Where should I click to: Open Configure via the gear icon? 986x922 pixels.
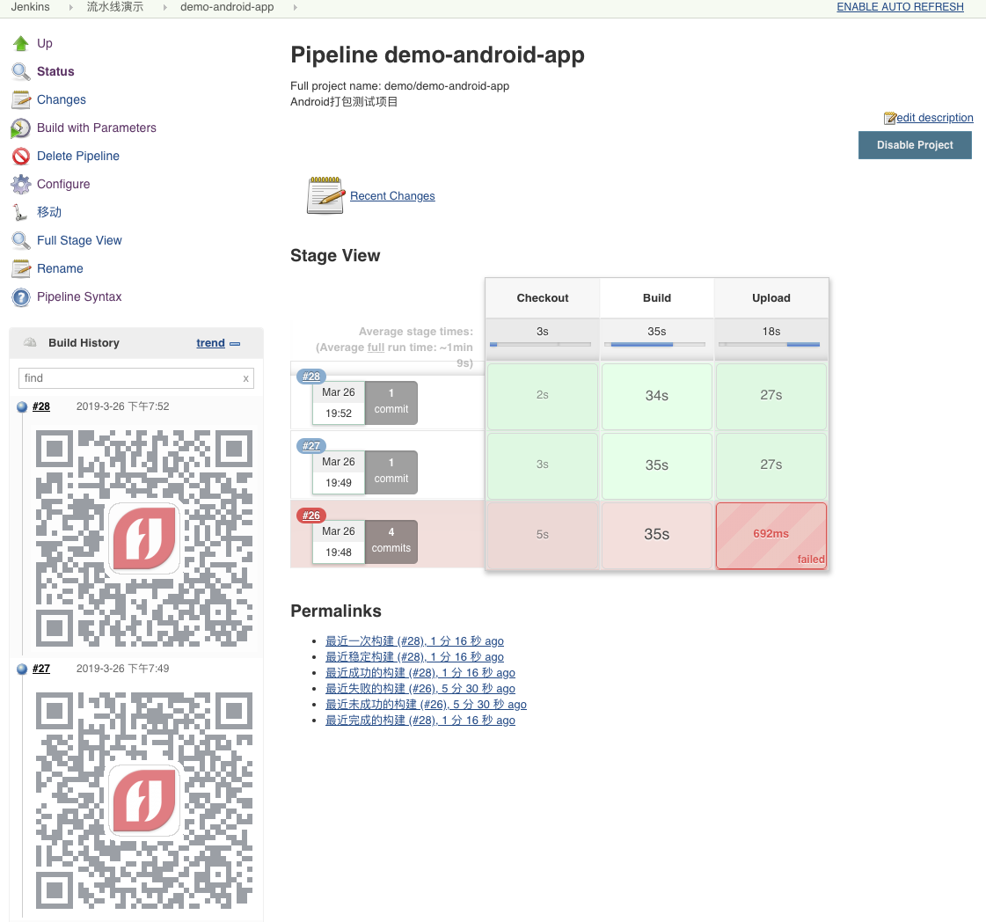(x=21, y=185)
